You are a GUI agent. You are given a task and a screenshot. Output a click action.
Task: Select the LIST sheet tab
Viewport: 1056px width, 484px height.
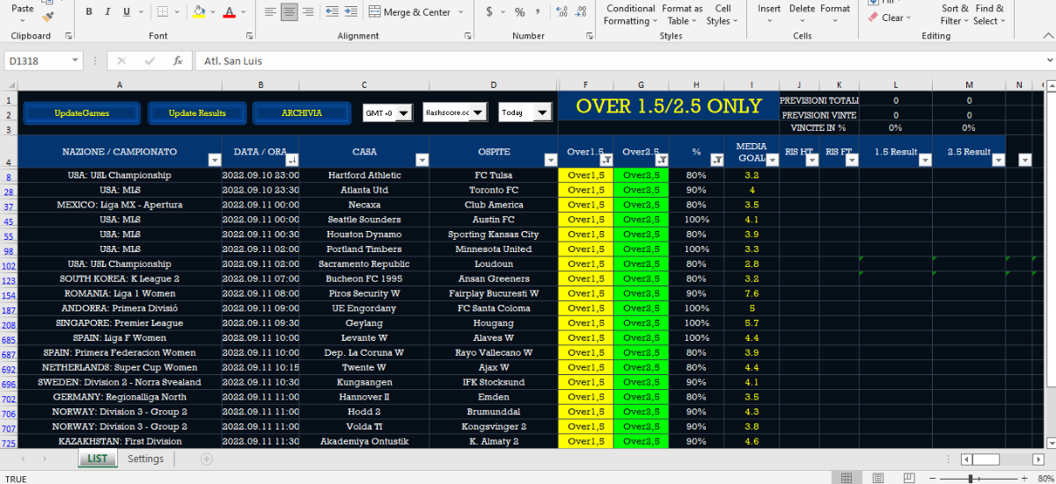coord(97,459)
